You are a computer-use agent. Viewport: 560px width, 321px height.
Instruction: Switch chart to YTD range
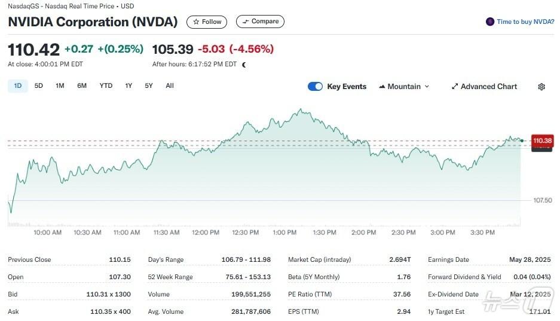(x=106, y=85)
